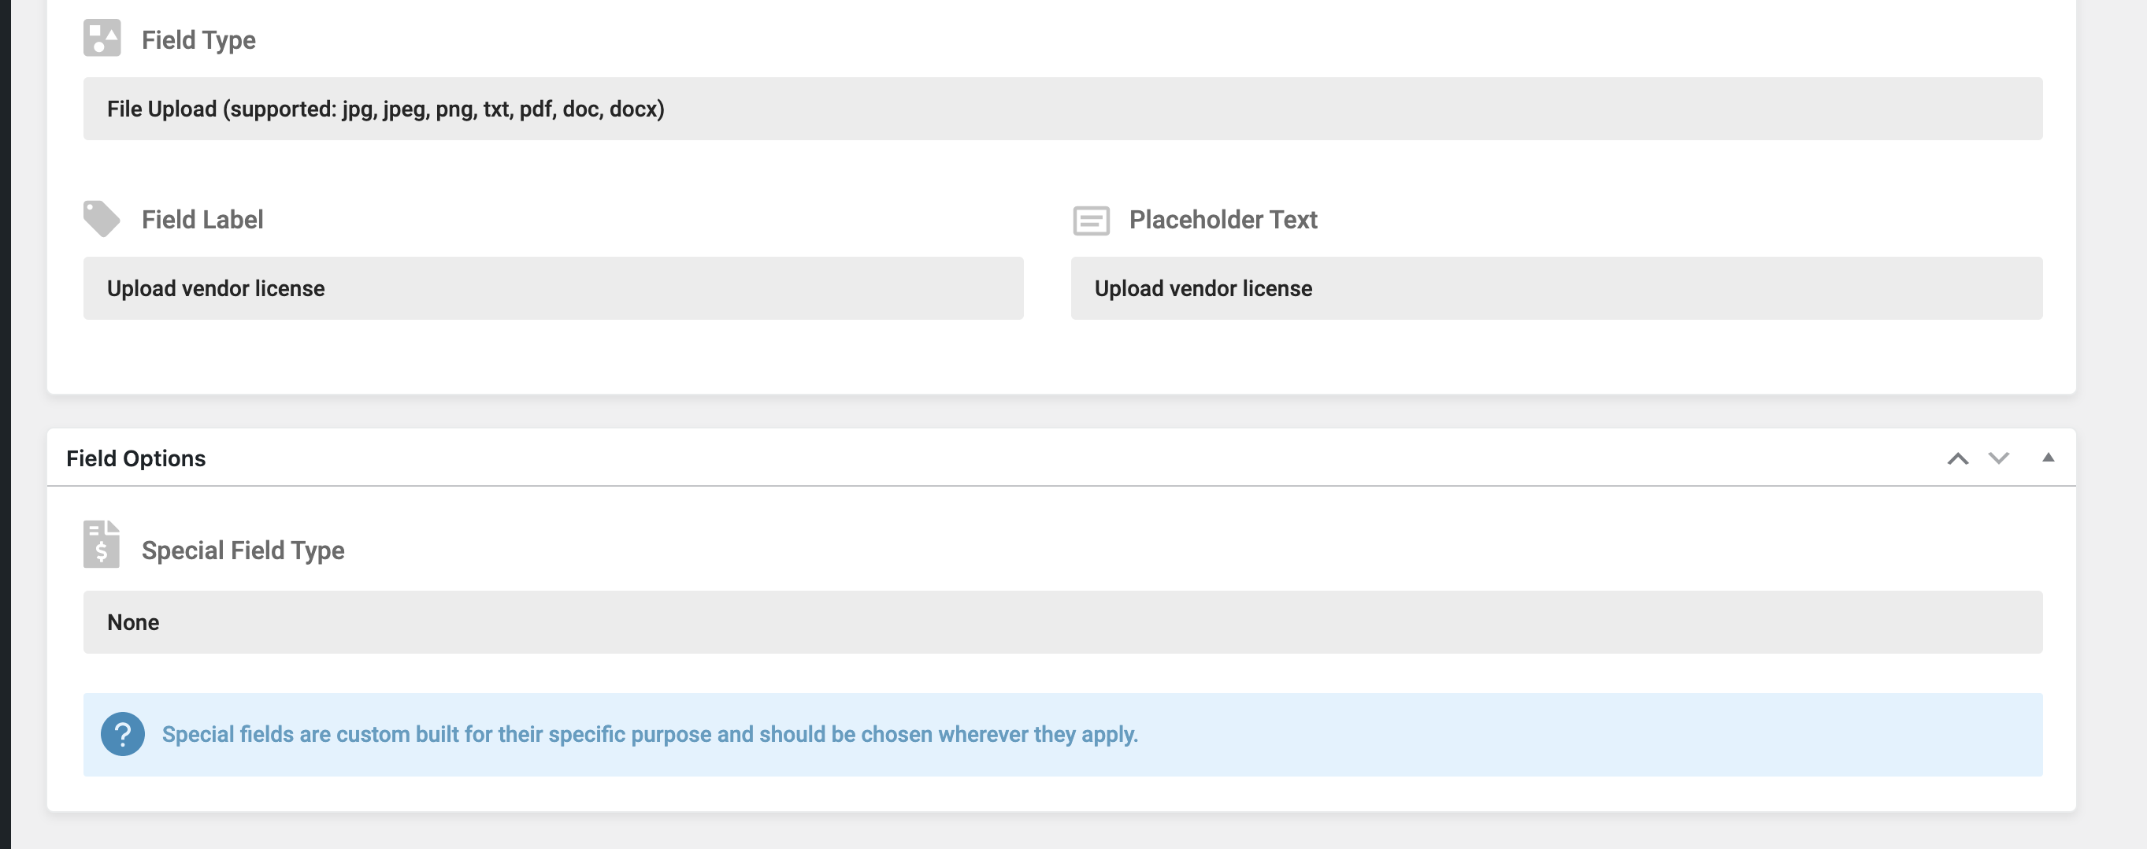Click the special fields help message text
The width and height of the screenshot is (2147, 849).
[649, 735]
